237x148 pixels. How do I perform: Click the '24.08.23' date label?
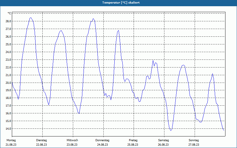(103, 145)
